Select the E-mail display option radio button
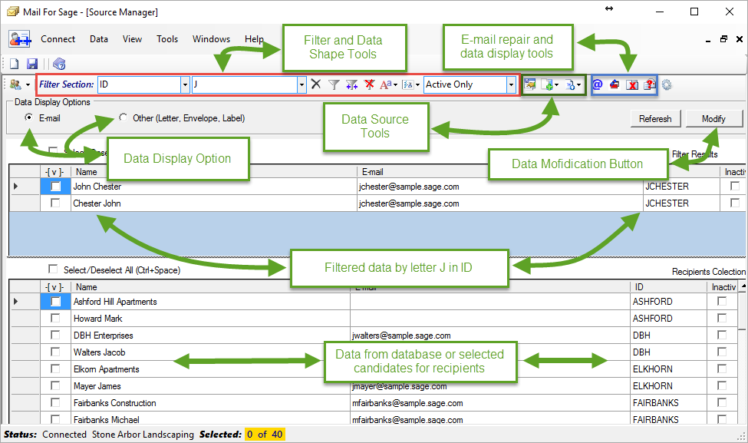748x443 pixels. tap(29, 117)
